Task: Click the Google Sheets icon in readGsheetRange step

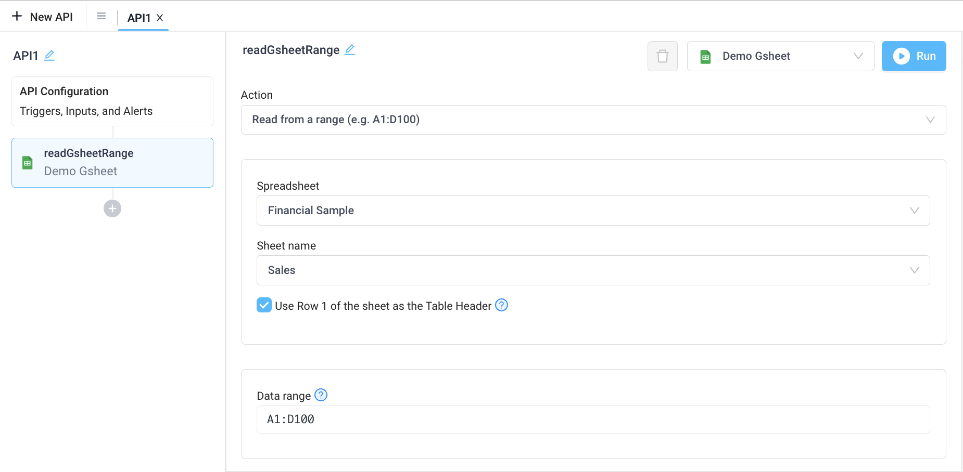Action: point(27,162)
